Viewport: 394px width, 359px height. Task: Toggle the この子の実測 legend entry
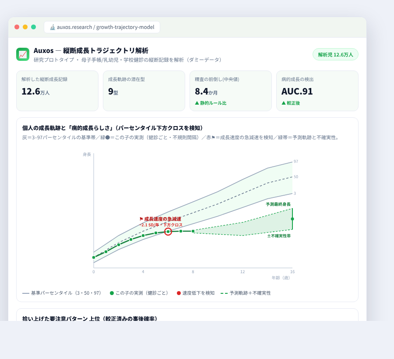point(139,293)
